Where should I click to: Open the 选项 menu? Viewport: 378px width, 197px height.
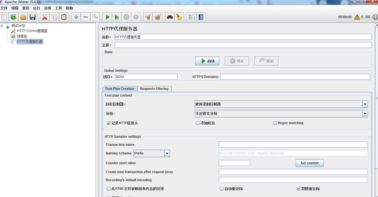(47, 8)
